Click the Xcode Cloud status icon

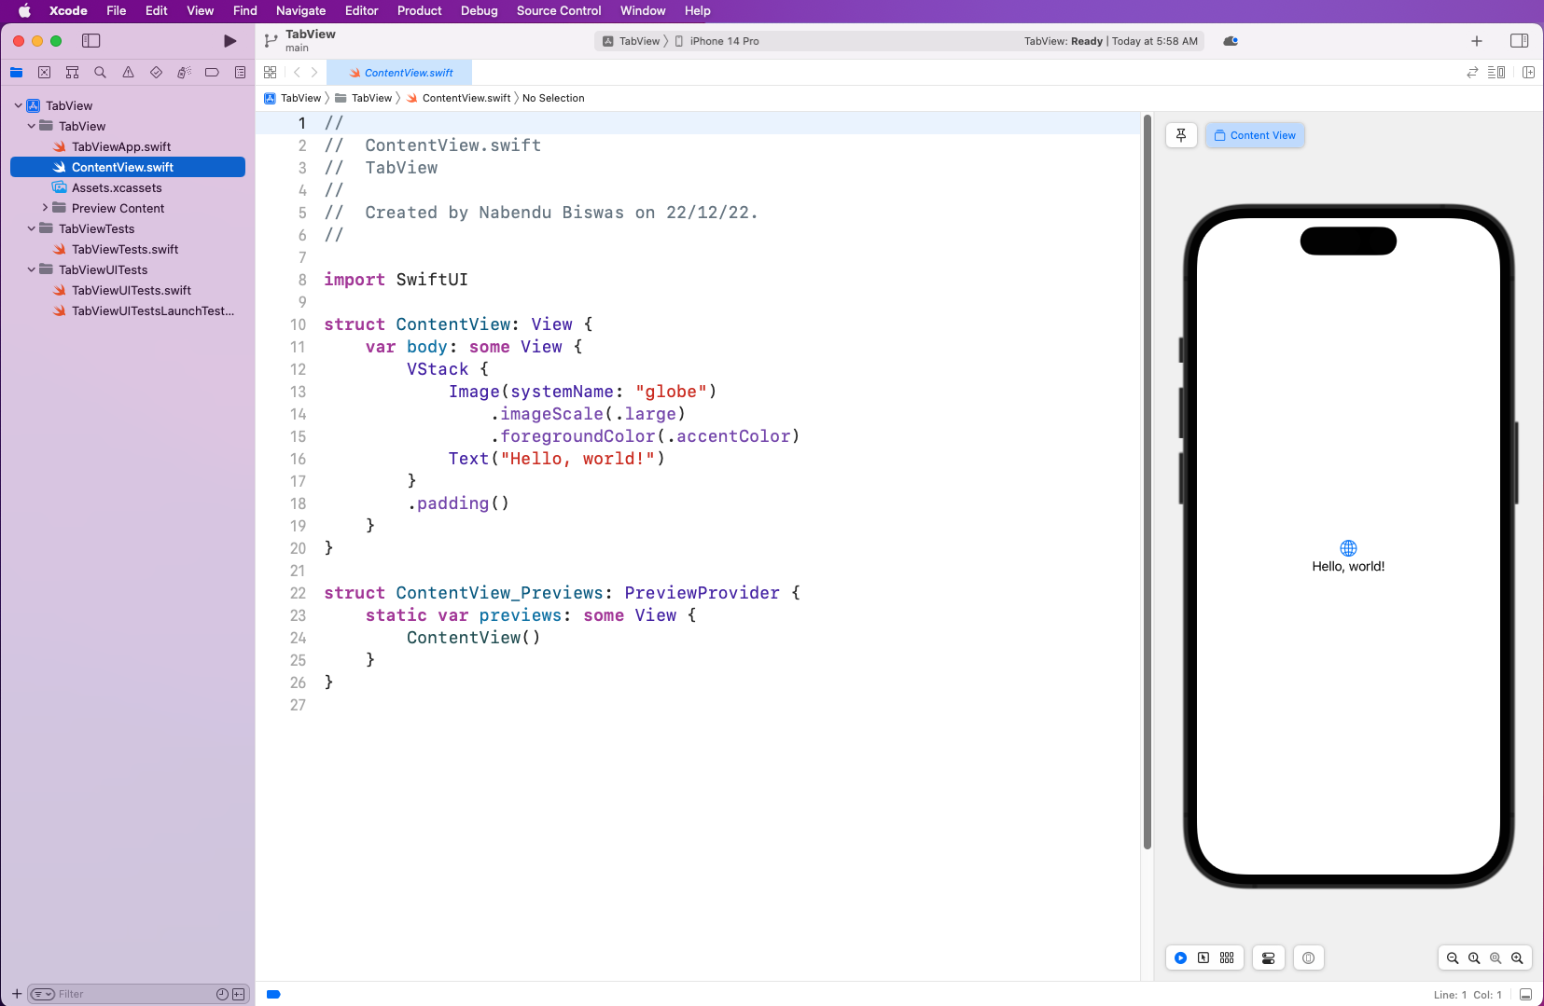click(1231, 41)
